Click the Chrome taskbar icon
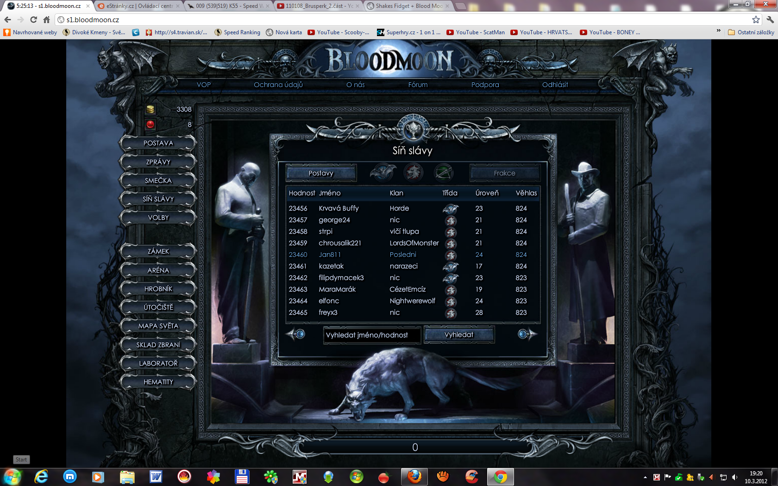 click(500, 477)
